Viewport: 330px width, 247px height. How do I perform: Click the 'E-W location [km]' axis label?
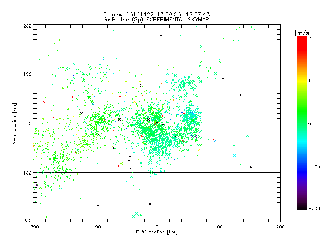pos(156,232)
